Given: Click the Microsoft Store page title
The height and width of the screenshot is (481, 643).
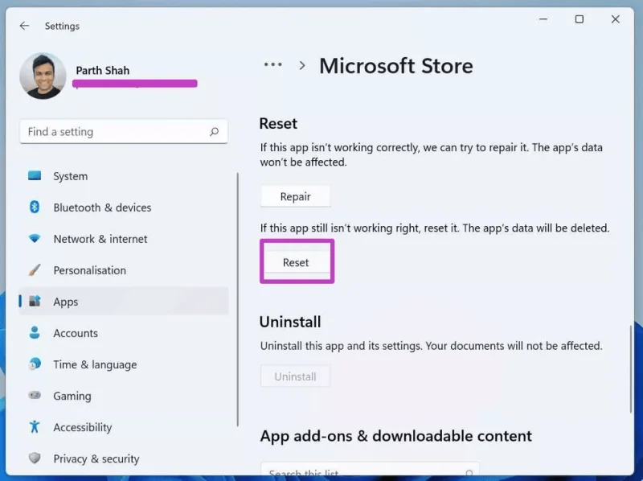Looking at the screenshot, I should coord(396,66).
